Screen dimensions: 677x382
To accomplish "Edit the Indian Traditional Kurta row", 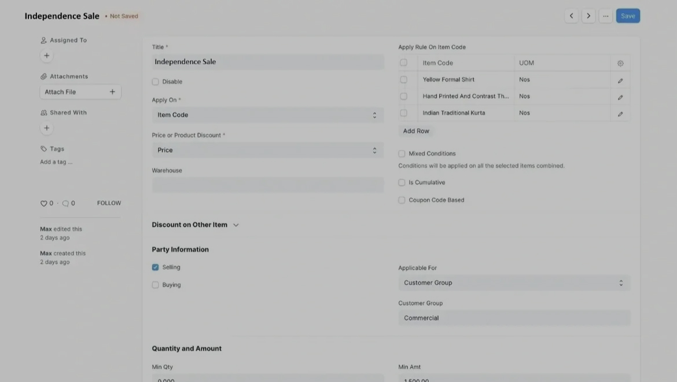I will pyautogui.click(x=620, y=113).
